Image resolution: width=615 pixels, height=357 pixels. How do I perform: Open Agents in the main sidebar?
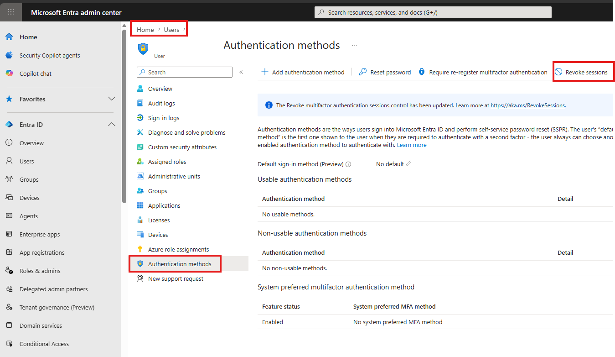click(x=29, y=216)
